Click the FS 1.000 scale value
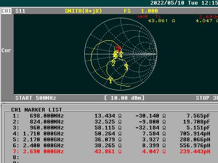Image resolution: width=218 pixels, height=163 pixels. [x=141, y=11]
